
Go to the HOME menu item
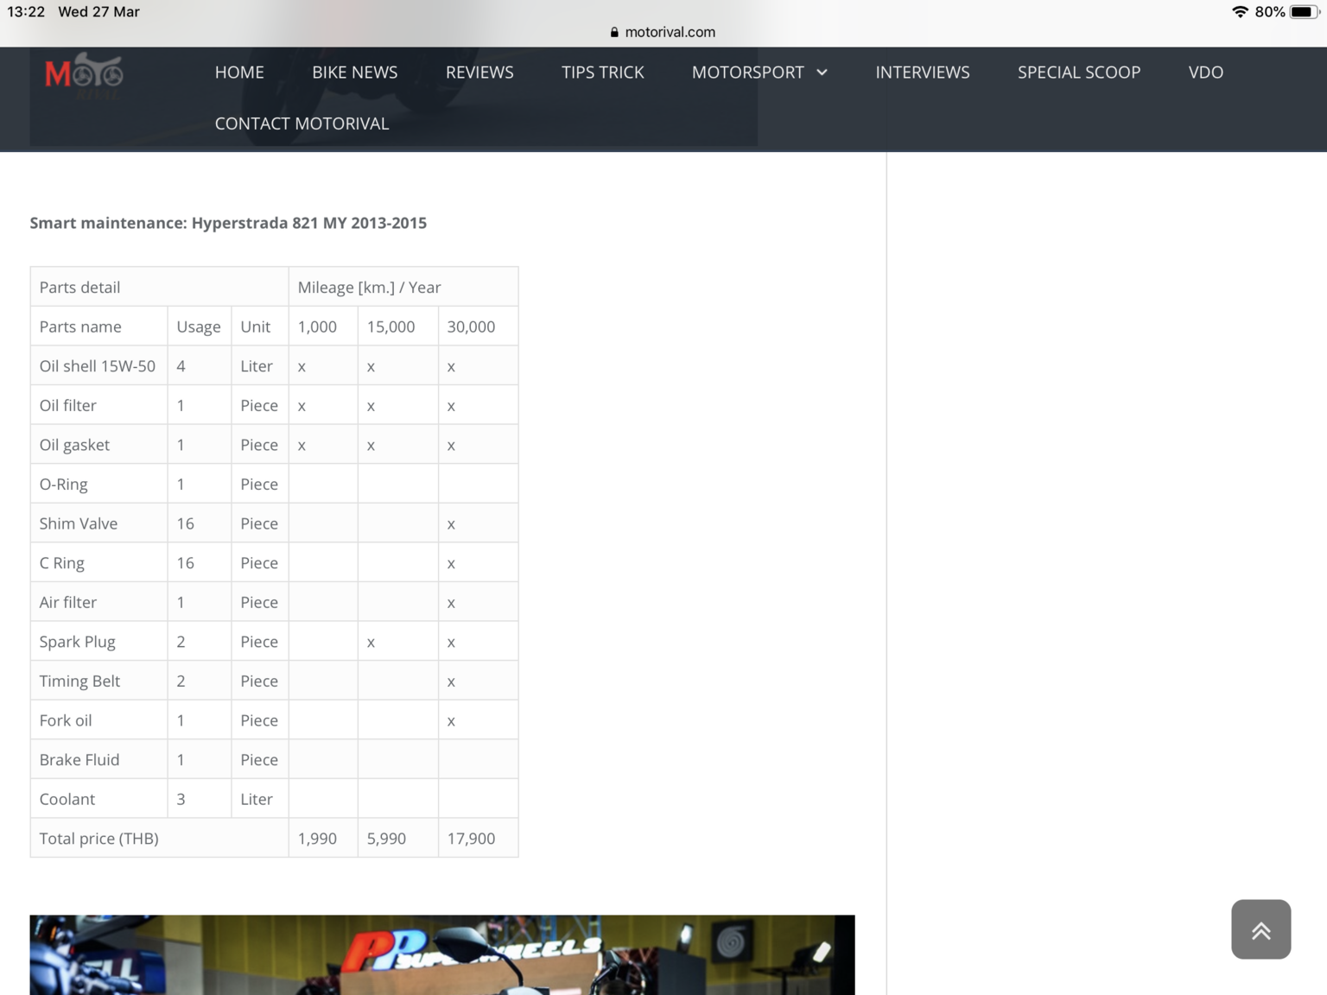[239, 73]
